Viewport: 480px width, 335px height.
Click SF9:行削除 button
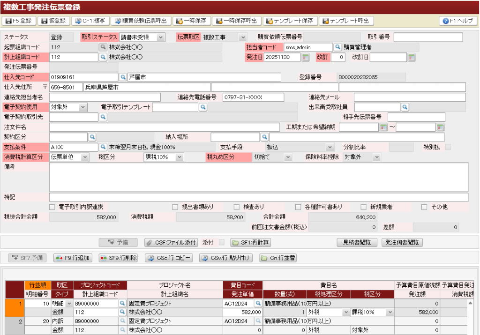119,258
